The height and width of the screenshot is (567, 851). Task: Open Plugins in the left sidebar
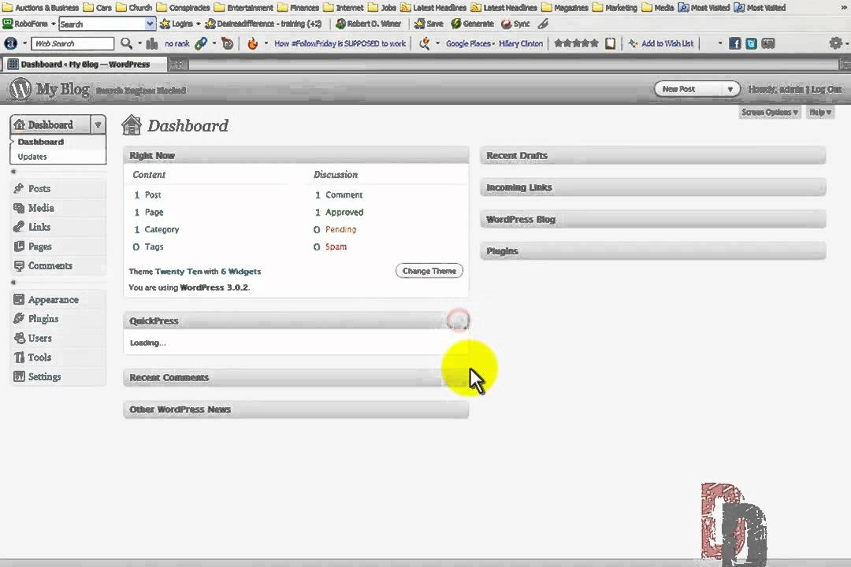point(43,318)
